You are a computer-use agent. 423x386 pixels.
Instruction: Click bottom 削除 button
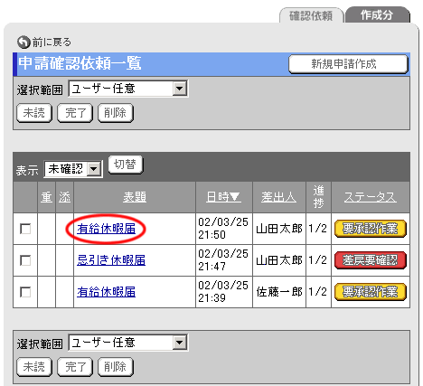tap(116, 367)
